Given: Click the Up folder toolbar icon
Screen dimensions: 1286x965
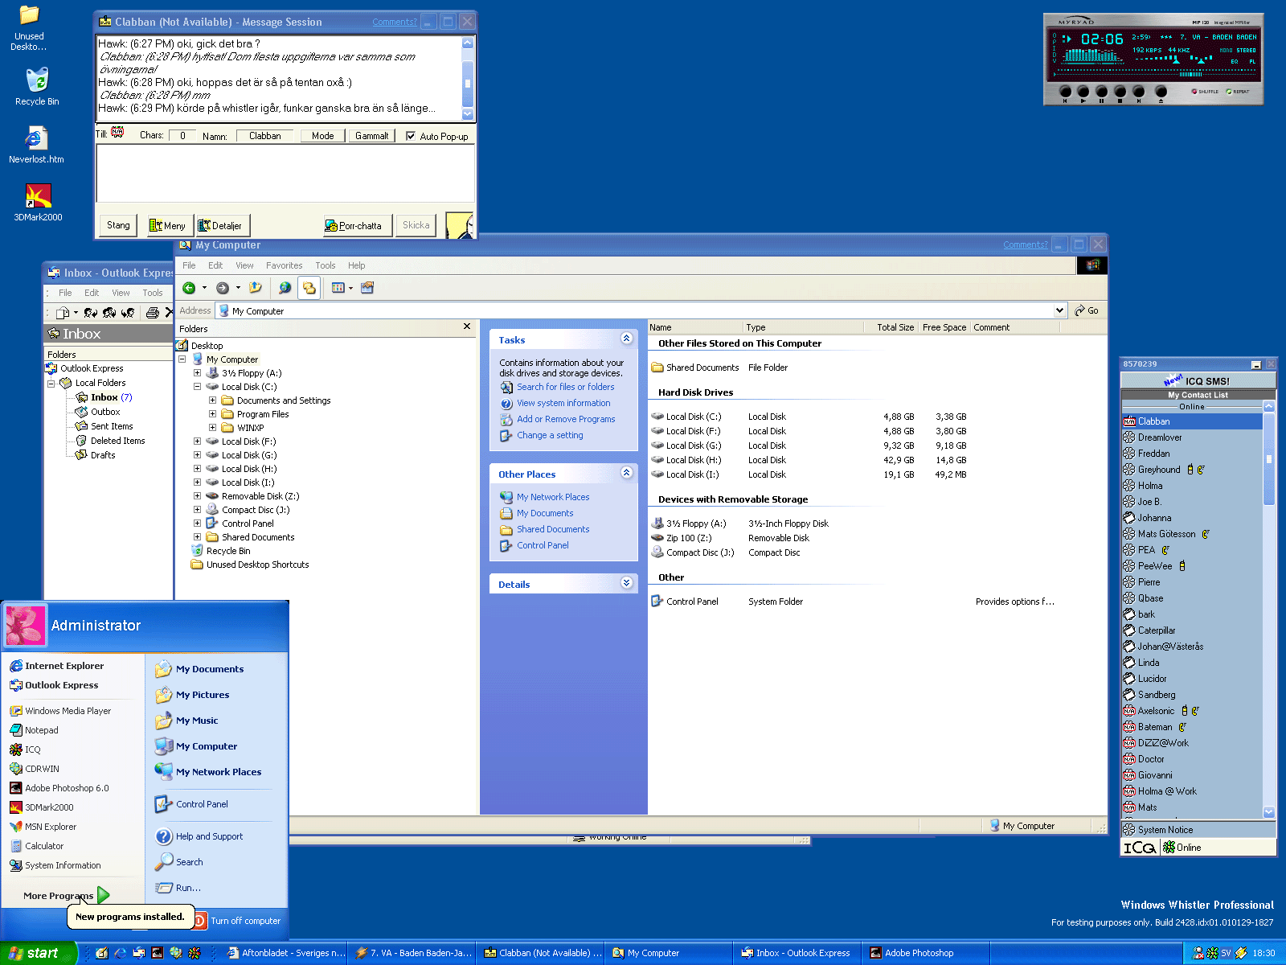Looking at the screenshot, I should 256,288.
